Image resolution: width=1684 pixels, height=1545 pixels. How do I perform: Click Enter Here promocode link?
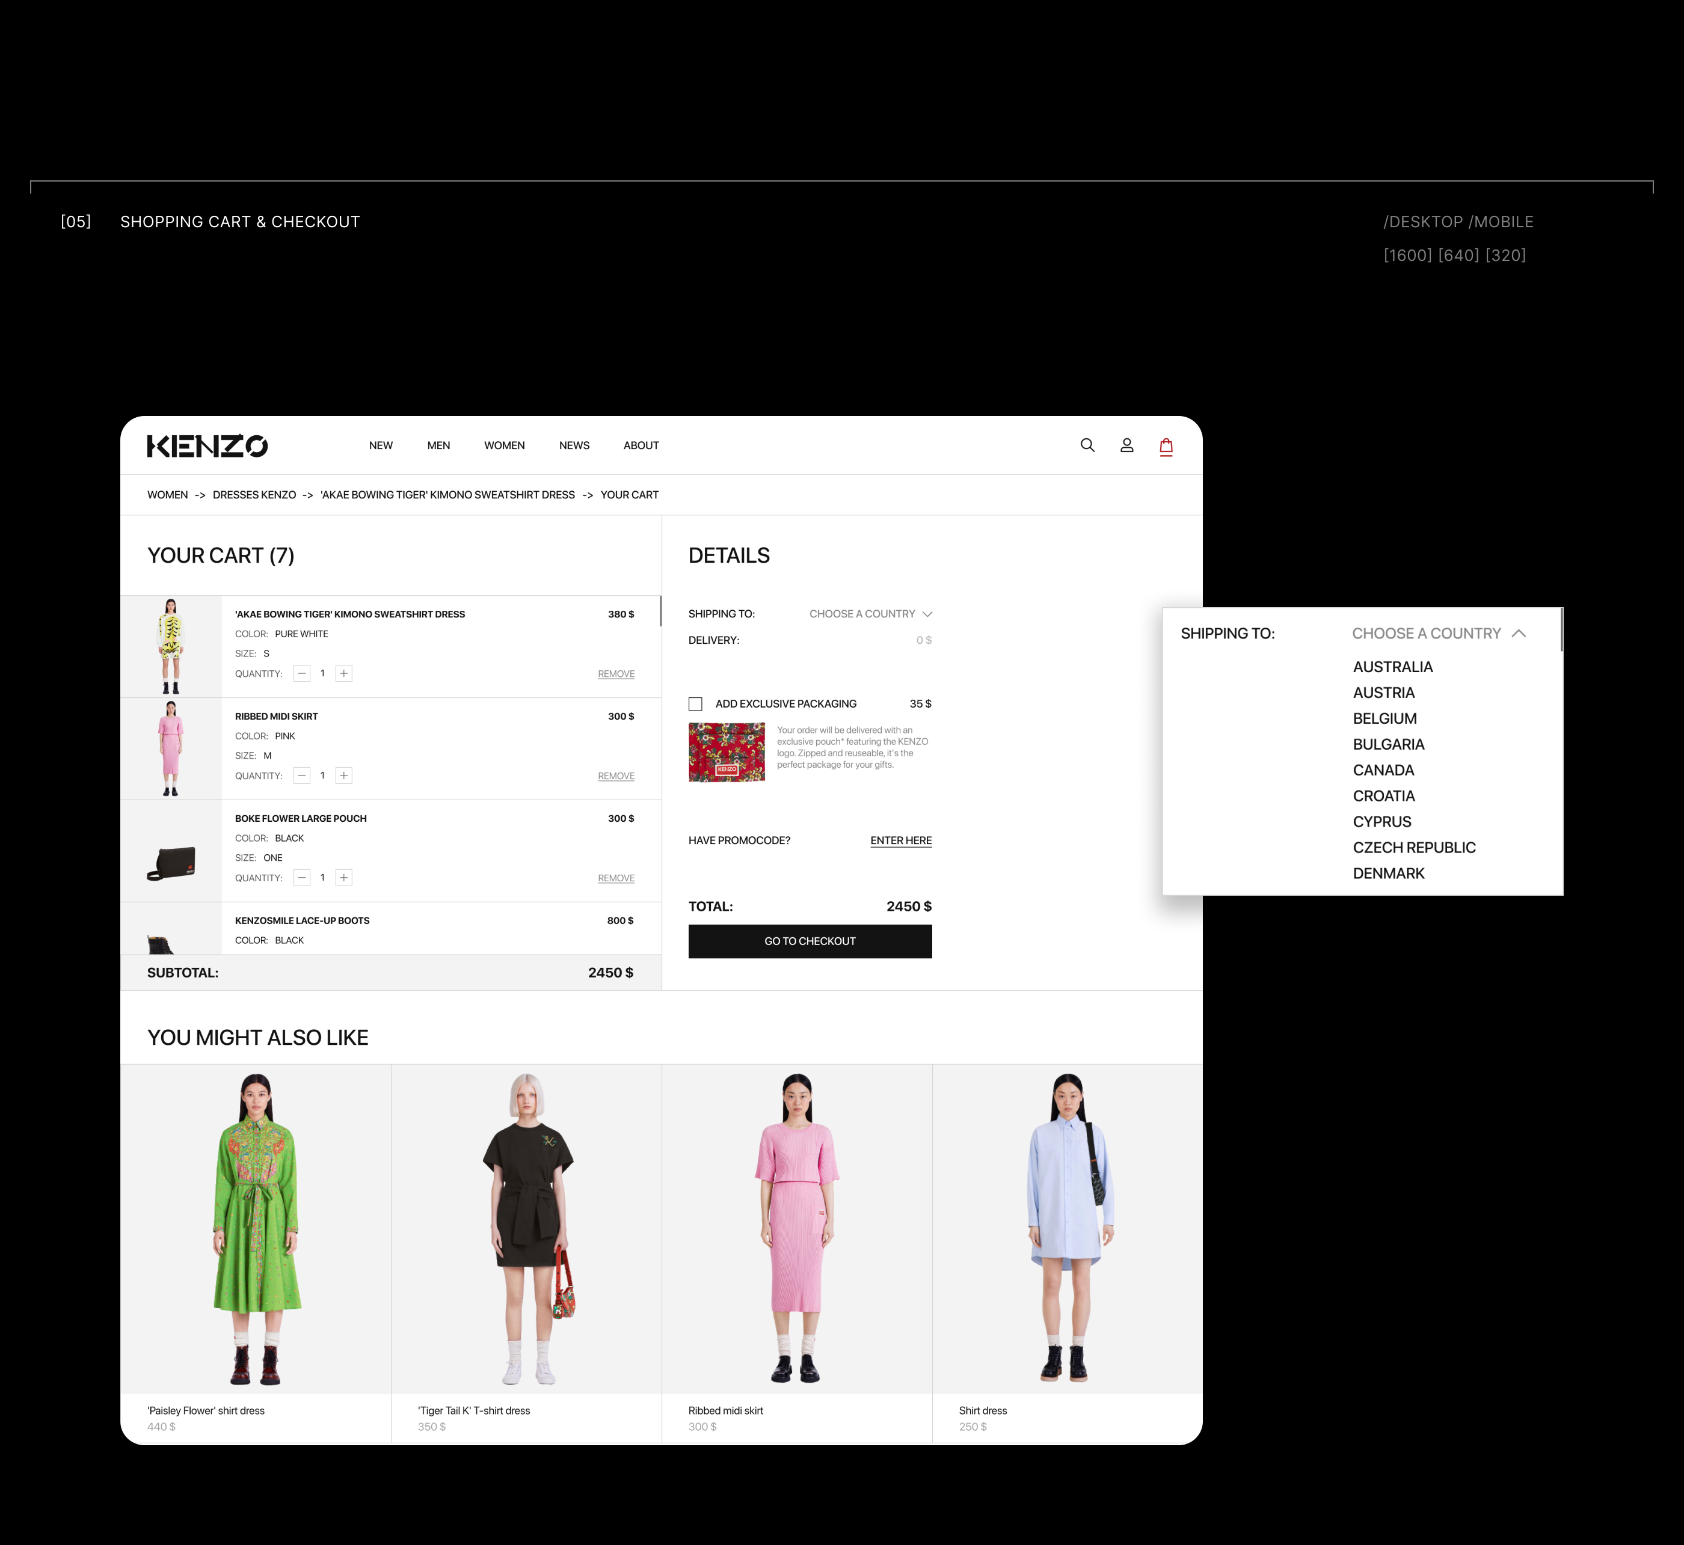[x=900, y=840]
